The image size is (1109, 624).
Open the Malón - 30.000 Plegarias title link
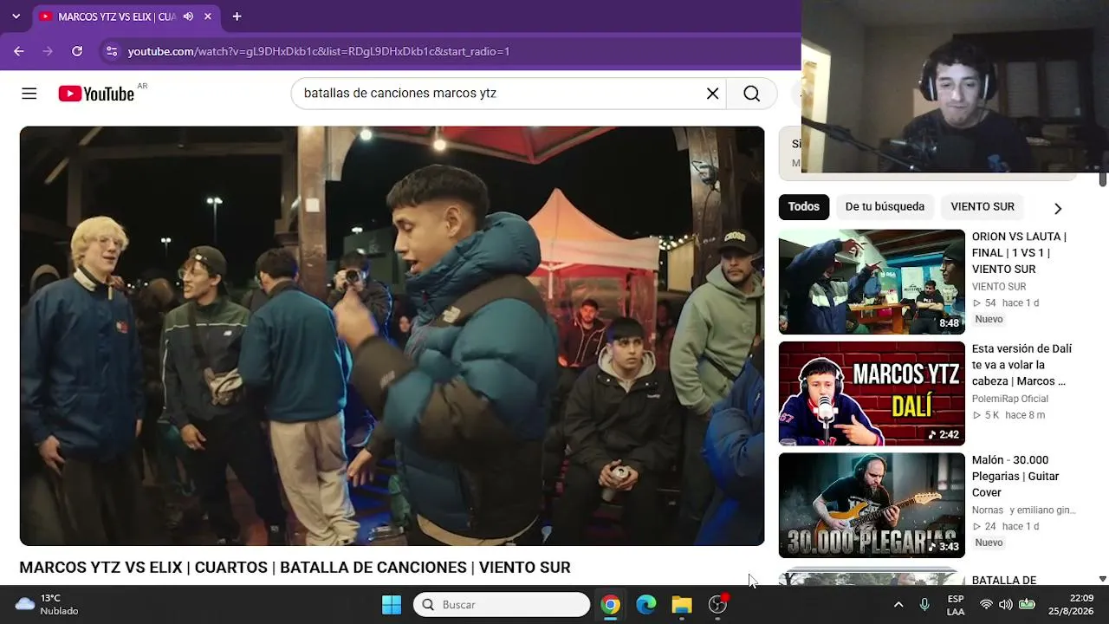[x=1015, y=477]
